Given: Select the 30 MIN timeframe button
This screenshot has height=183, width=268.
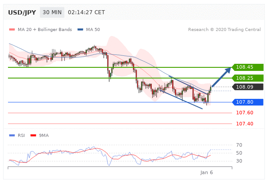Looking at the screenshot, I should [52, 12].
